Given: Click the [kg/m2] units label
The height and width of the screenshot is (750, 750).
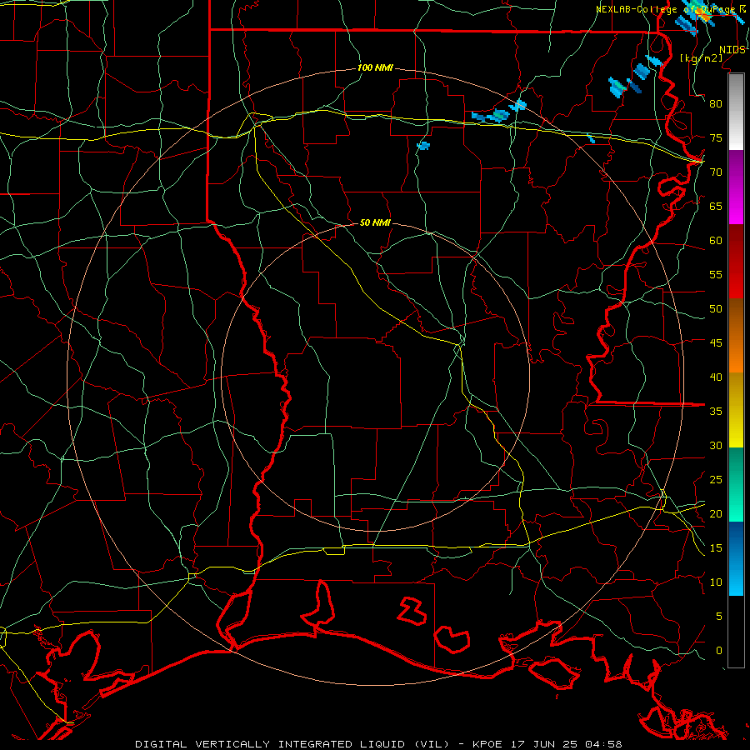Looking at the screenshot, I should [701, 57].
